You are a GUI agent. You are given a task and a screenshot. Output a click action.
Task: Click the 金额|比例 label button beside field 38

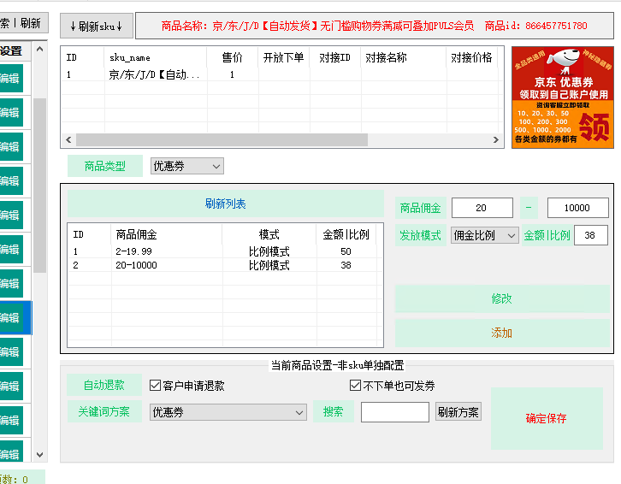pyautogui.click(x=547, y=236)
